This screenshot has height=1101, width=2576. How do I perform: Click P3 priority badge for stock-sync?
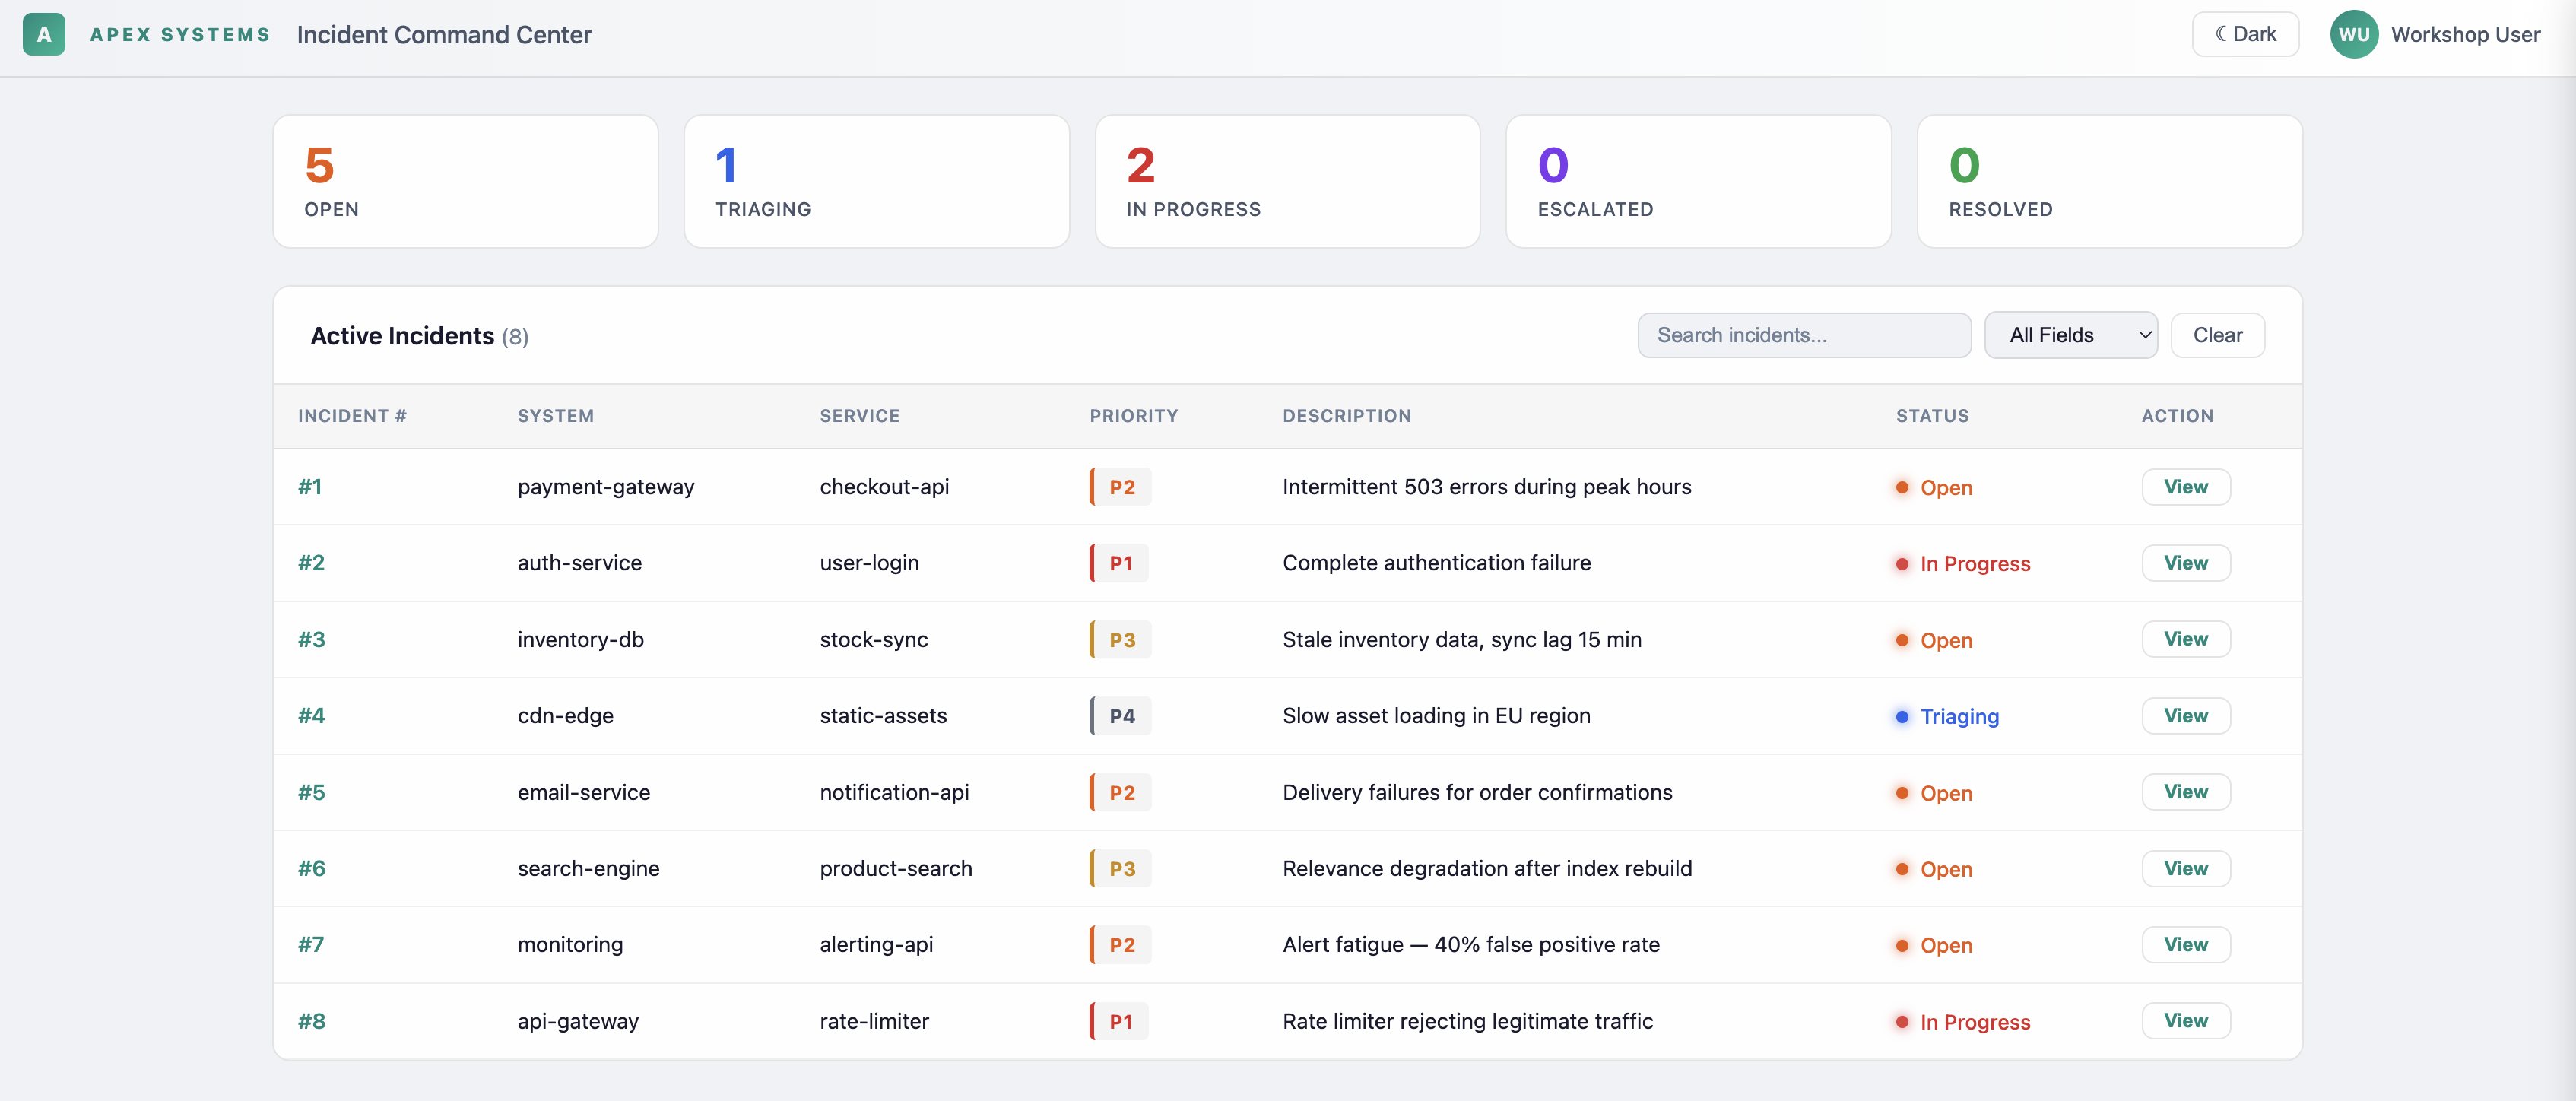pyautogui.click(x=1120, y=639)
